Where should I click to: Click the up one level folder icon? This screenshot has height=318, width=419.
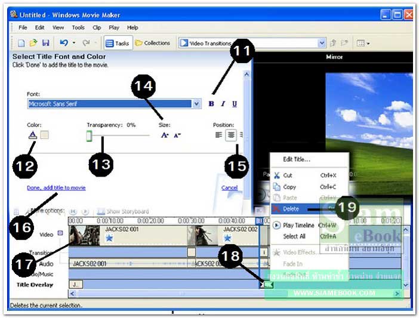point(333,43)
